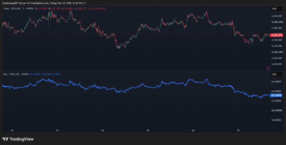Select the Bạc / Đô la Mỹ symbol legend

(x=16, y=74)
